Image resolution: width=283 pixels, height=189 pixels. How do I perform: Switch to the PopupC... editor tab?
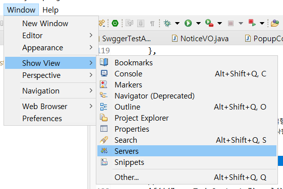point(264,39)
